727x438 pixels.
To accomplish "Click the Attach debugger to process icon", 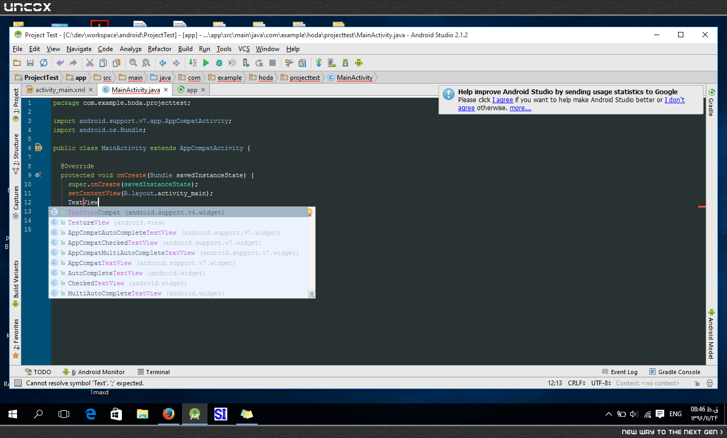I will pos(246,63).
